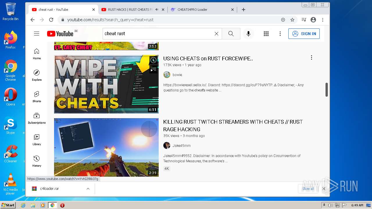This screenshot has width=372, height=209.
Task: Open the YouTube apps grid
Action: 266,34
